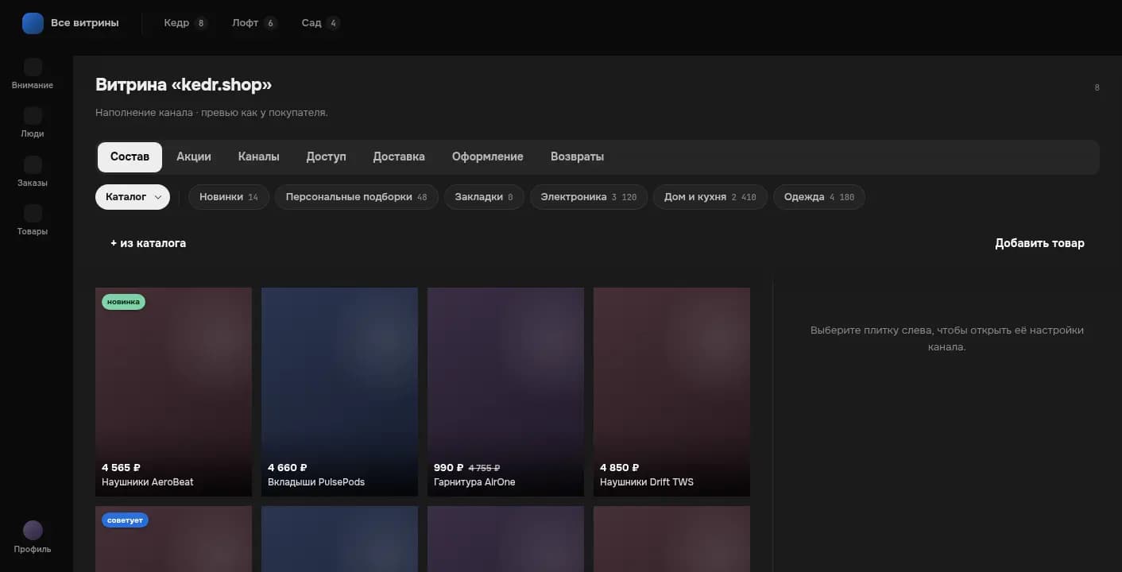Select the Состав tab
1122x572 pixels.
[x=130, y=157]
